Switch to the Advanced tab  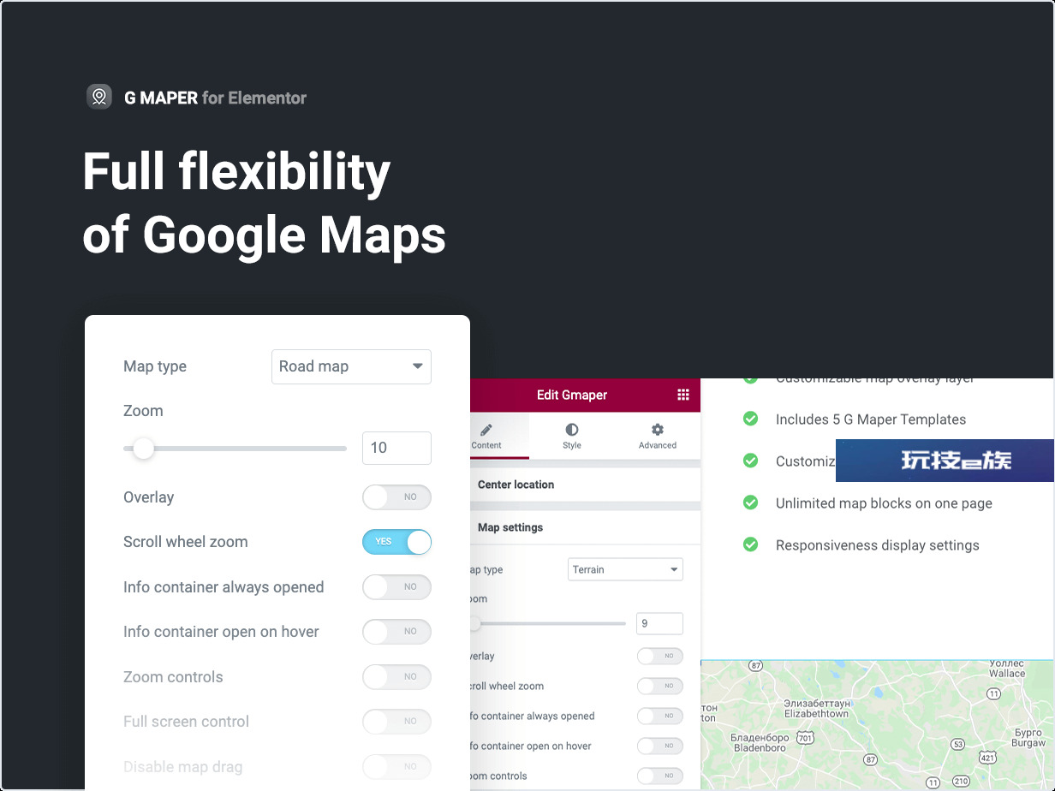[658, 436]
